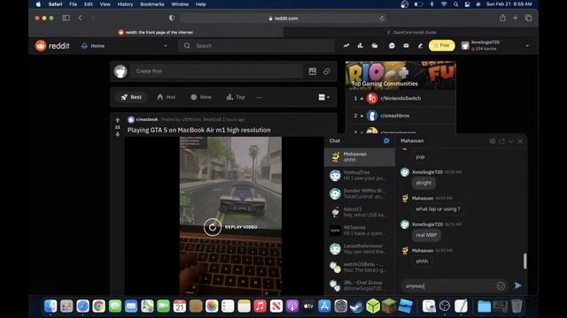Open the Safari Bookmarks menu
Screen dimensions: 567x318
pyautogui.click(x=151, y=4)
